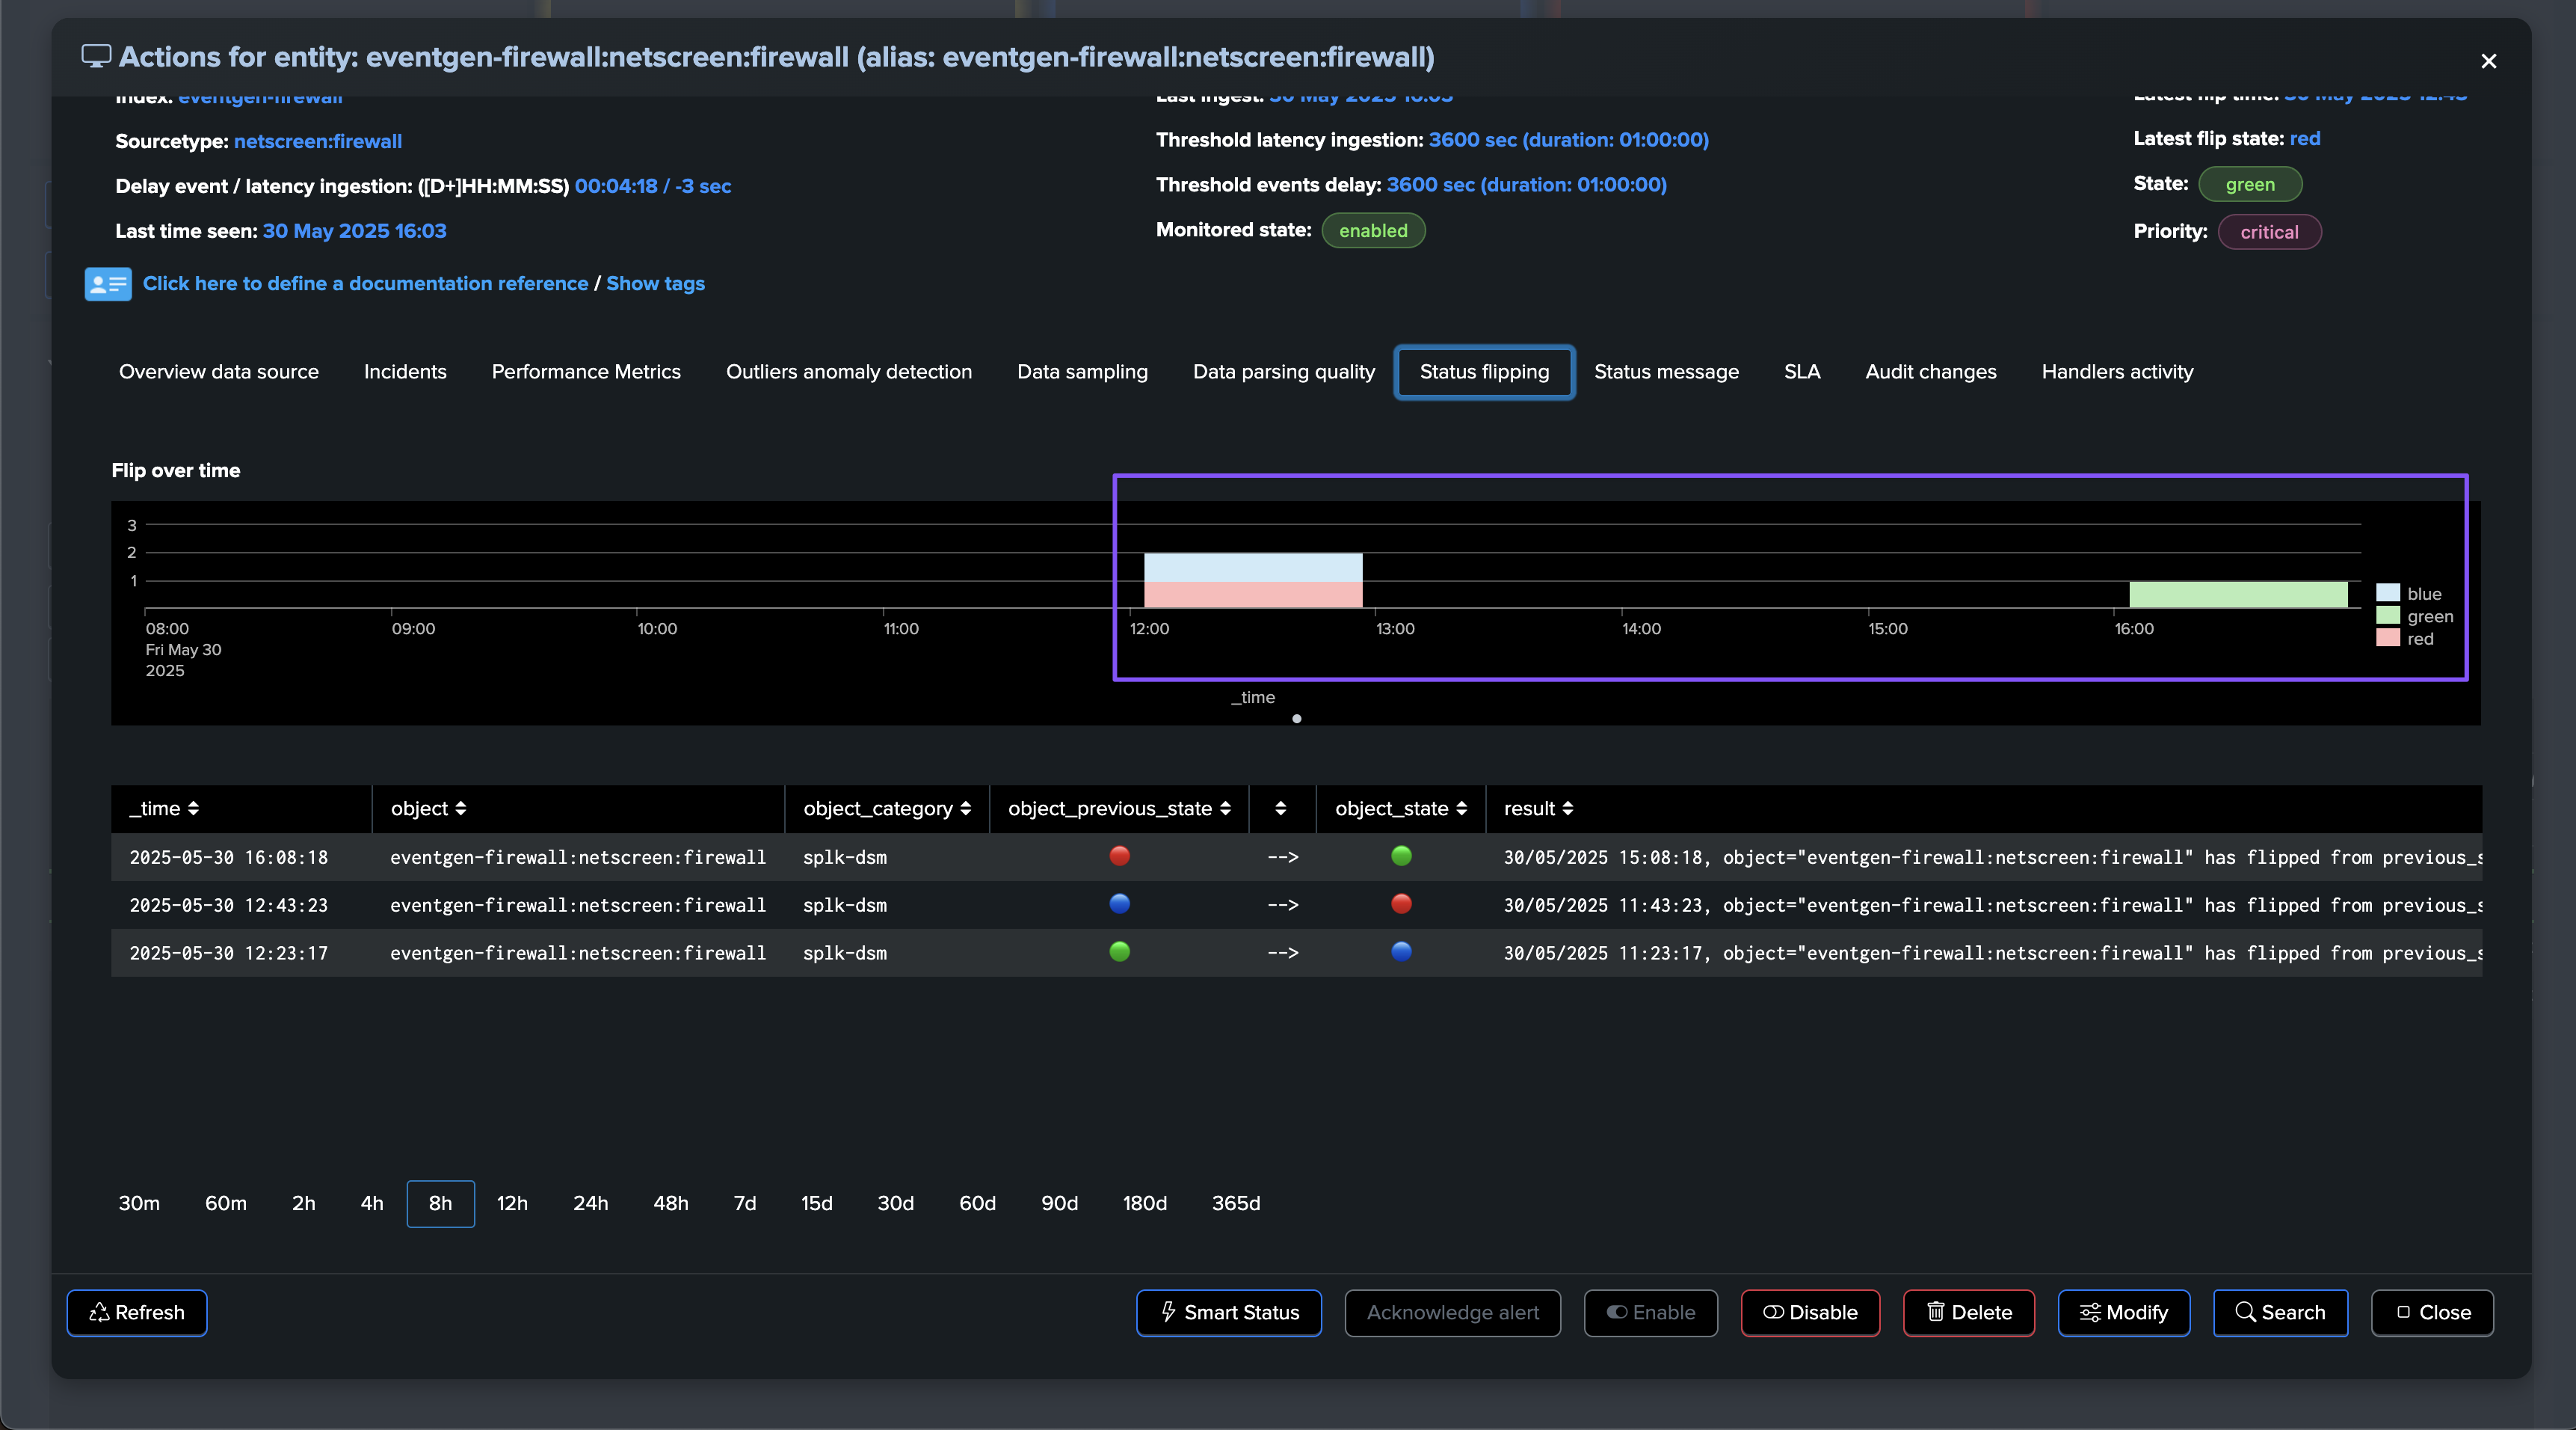2576x1430 pixels.
Task: Select the 8h time range option
Action: (440, 1203)
